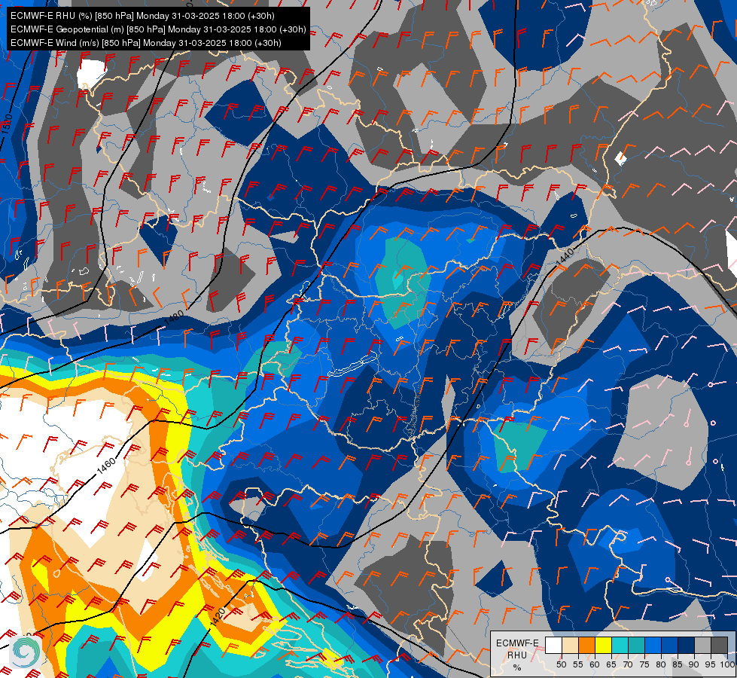Choose the teal 70-75 legend swatch
This screenshot has width=737, height=678.
point(636,645)
